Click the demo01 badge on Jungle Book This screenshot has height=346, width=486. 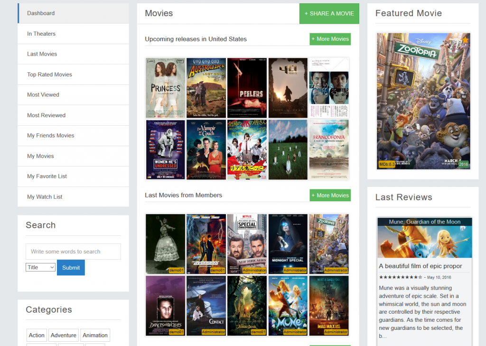click(258, 332)
